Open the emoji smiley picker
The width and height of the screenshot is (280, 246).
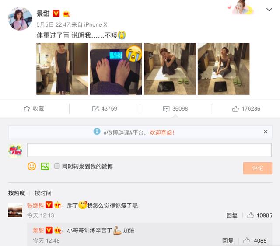pos(32,166)
